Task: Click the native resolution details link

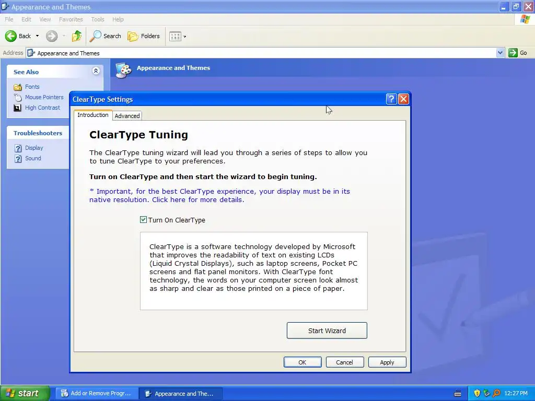Action: [220, 195]
